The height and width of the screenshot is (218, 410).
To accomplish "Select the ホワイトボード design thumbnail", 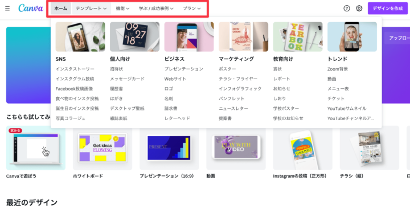I will (x=102, y=148).
